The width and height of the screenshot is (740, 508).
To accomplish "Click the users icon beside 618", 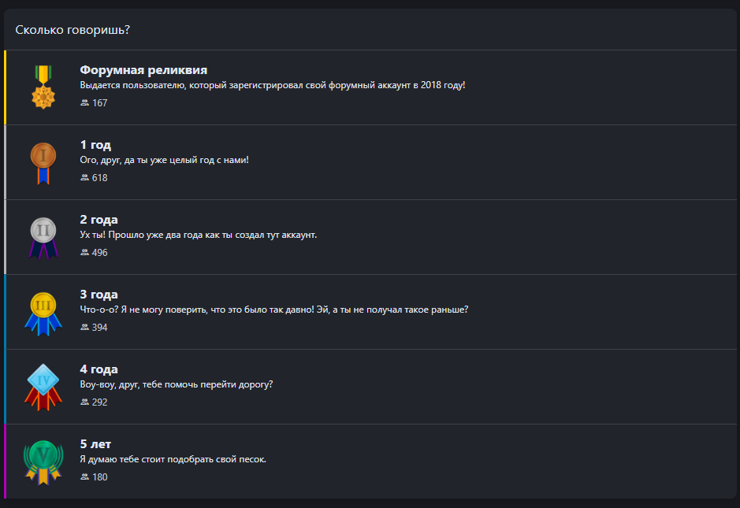I will click(85, 178).
